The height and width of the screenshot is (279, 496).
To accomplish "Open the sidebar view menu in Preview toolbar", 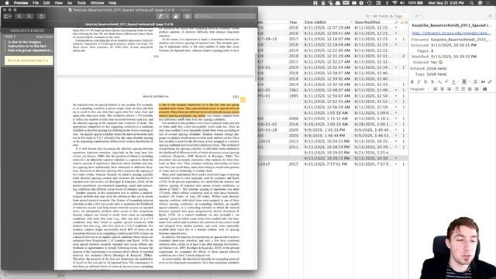I will (x=8, y=16).
